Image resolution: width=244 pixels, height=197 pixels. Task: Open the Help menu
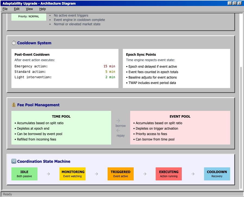[x=42, y=9]
